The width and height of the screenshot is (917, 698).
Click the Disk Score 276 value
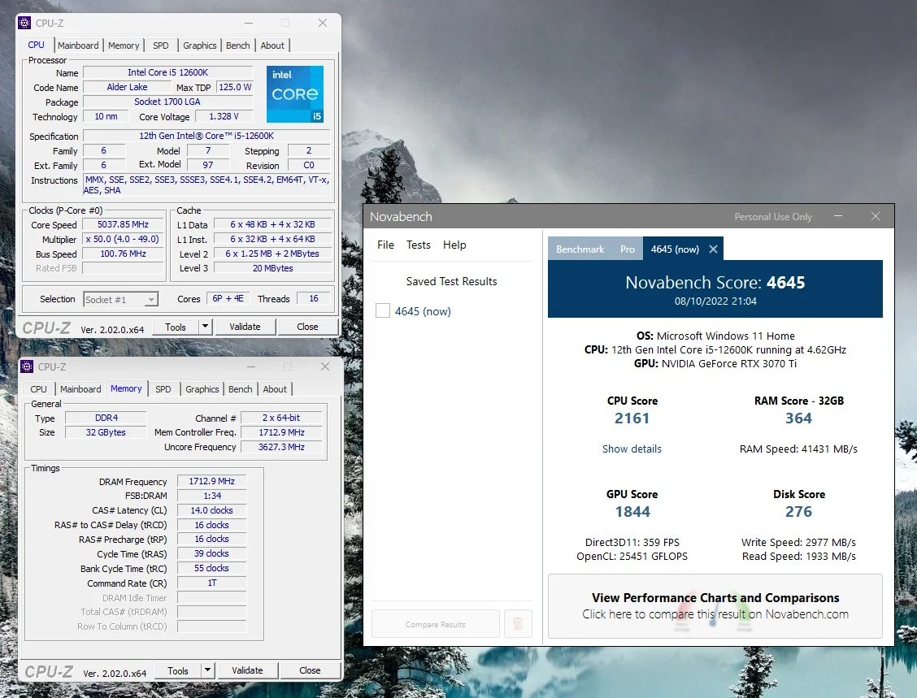[798, 512]
